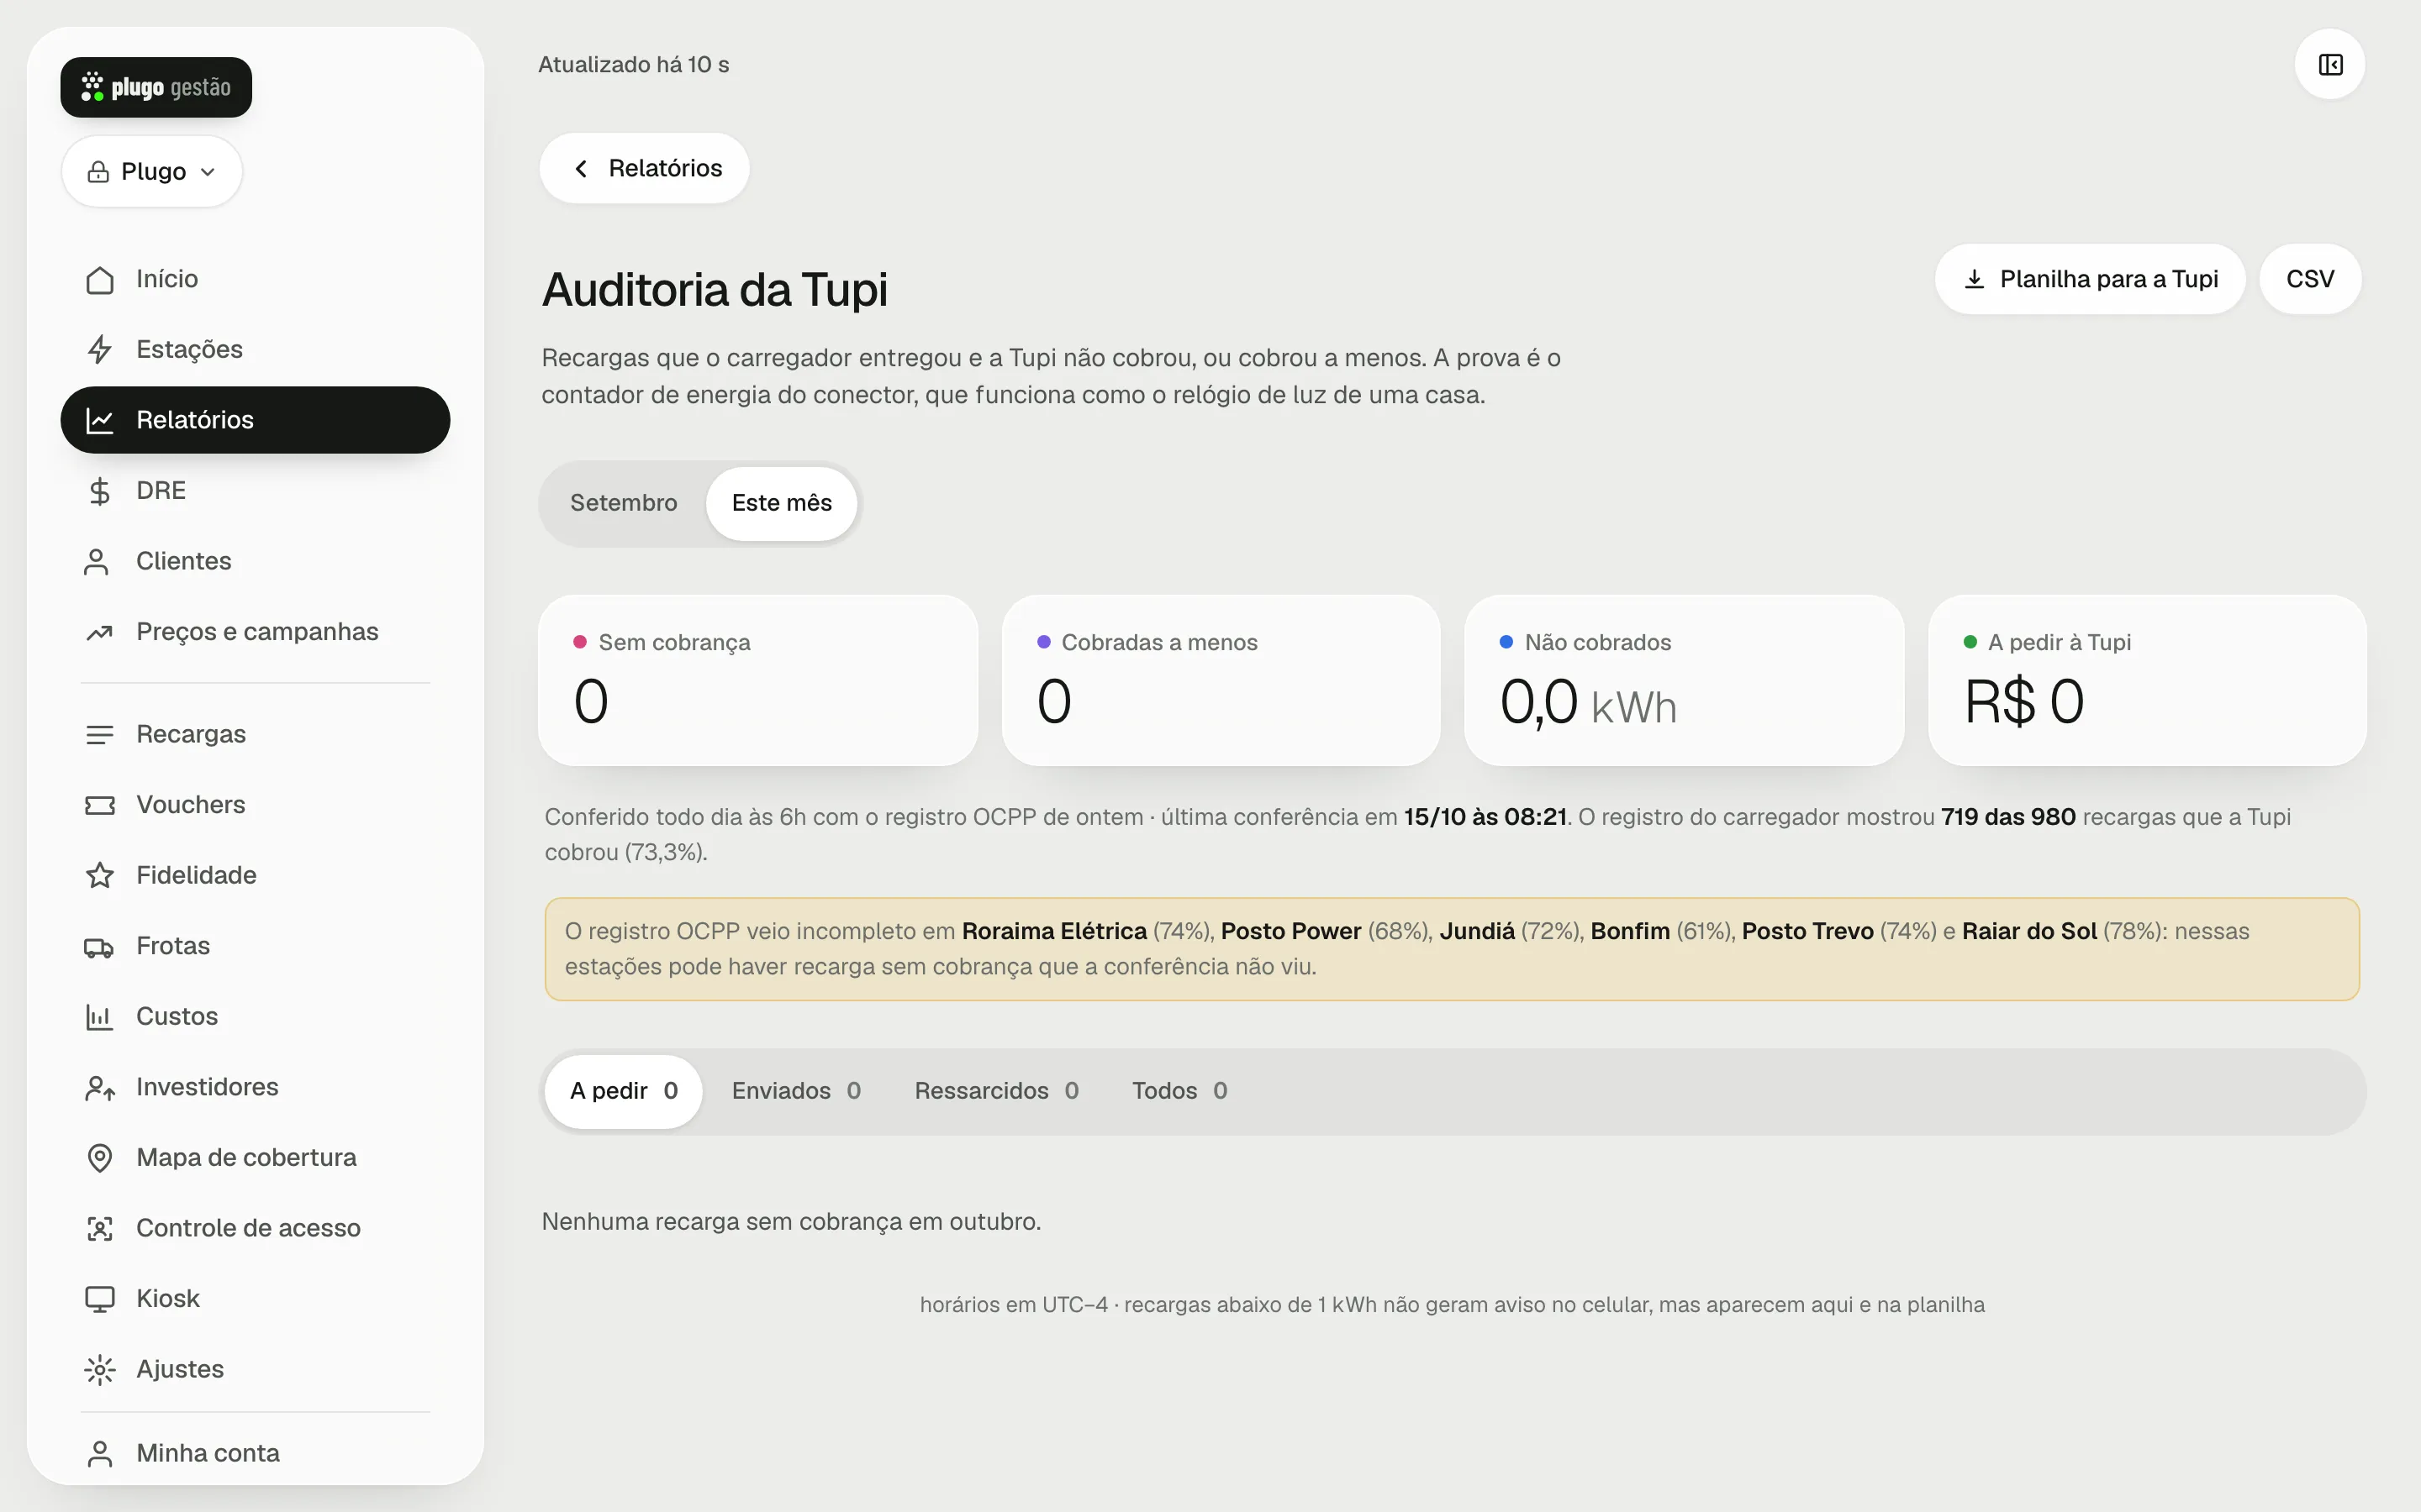The width and height of the screenshot is (2421, 1512).
Task: Click the '15/10 às 08:21' timestamp
Action: 1485,817
